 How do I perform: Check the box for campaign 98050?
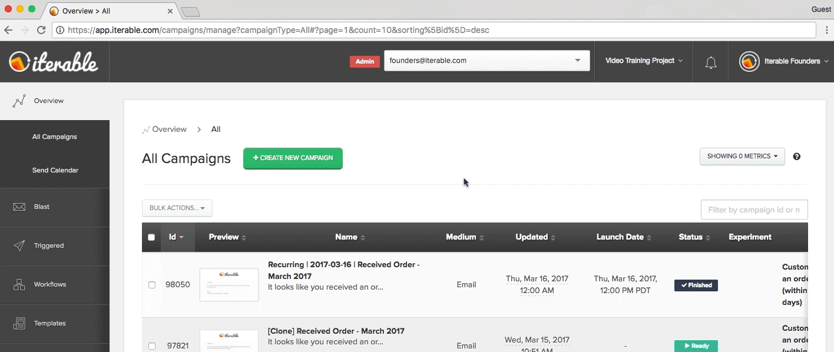click(151, 285)
